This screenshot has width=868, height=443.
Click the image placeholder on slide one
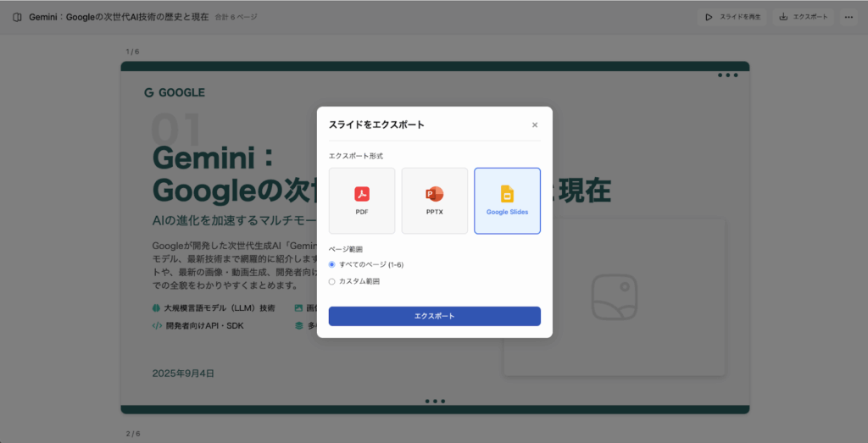614,296
